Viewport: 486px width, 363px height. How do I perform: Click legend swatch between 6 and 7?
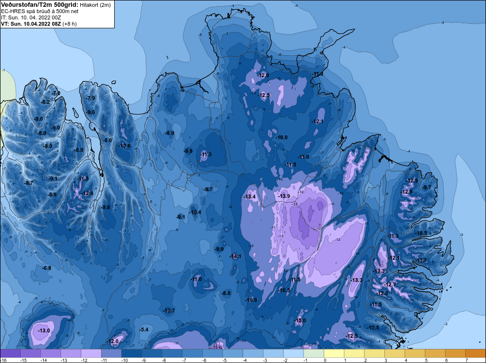click(456, 353)
